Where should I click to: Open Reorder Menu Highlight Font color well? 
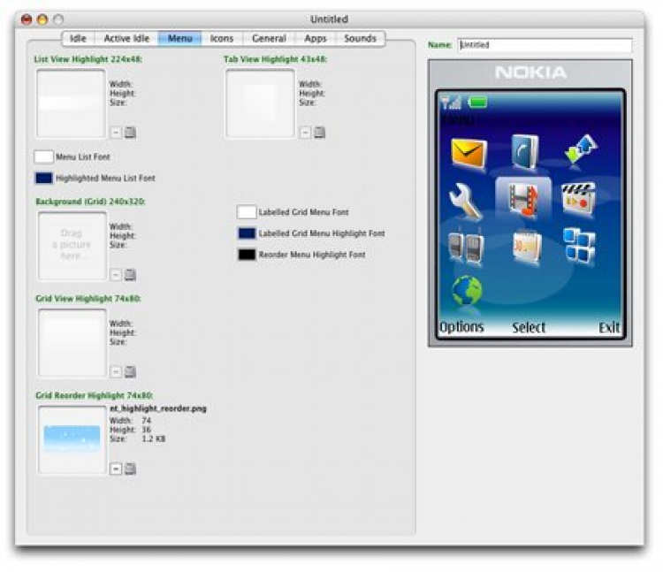(247, 254)
